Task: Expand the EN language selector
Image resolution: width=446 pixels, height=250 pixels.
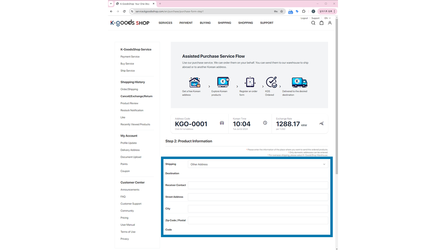Action: pyautogui.click(x=328, y=18)
